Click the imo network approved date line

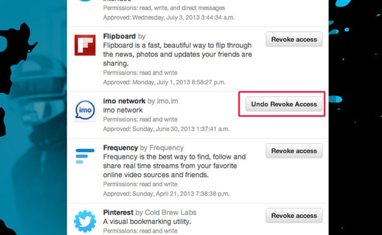coord(166,129)
